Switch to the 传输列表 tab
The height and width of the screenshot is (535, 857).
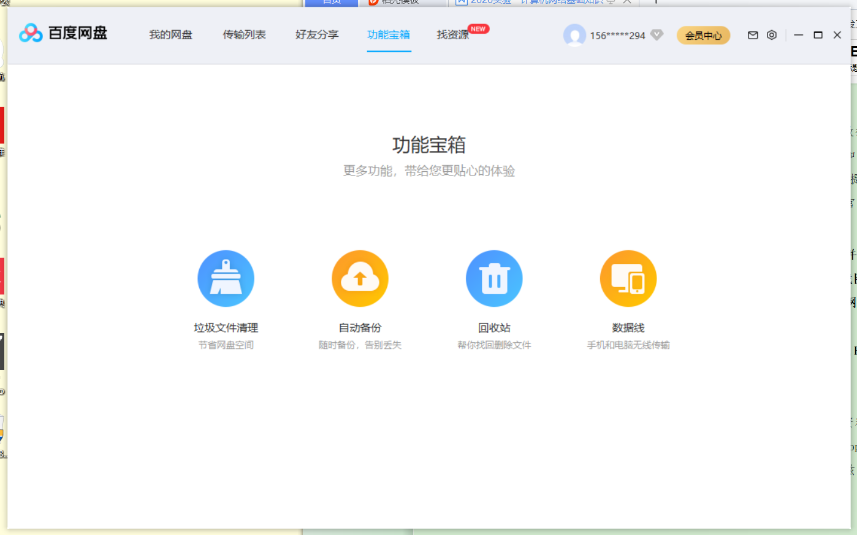click(x=245, y=35)
